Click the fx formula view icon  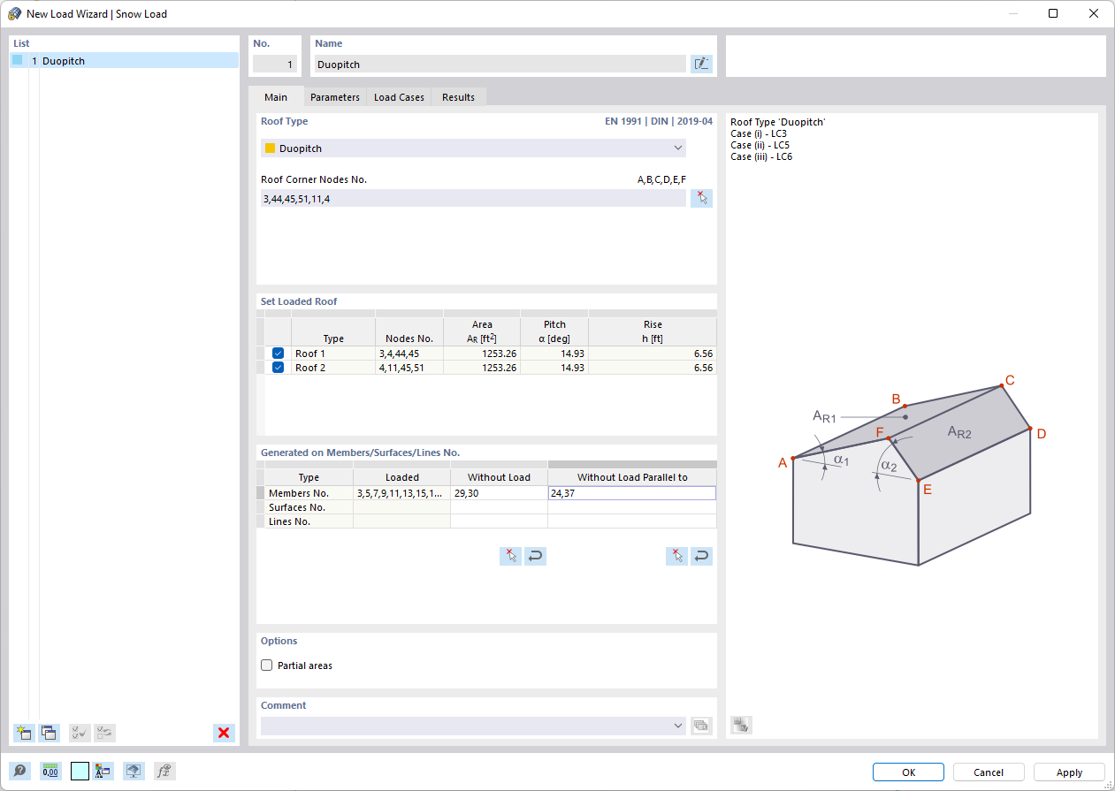pos(164,771)
